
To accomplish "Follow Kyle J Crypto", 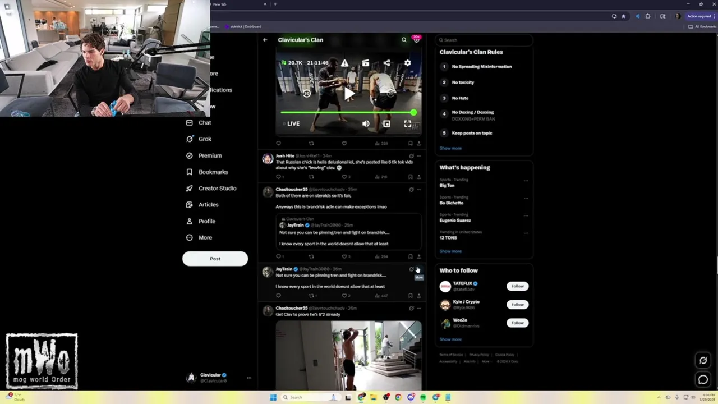I will tap(517, 304).
